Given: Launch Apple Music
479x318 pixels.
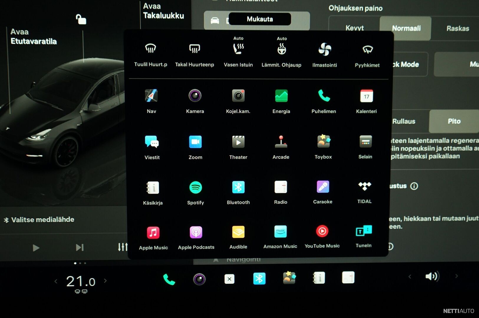Looking at the screenshot, I should [153, 238].
